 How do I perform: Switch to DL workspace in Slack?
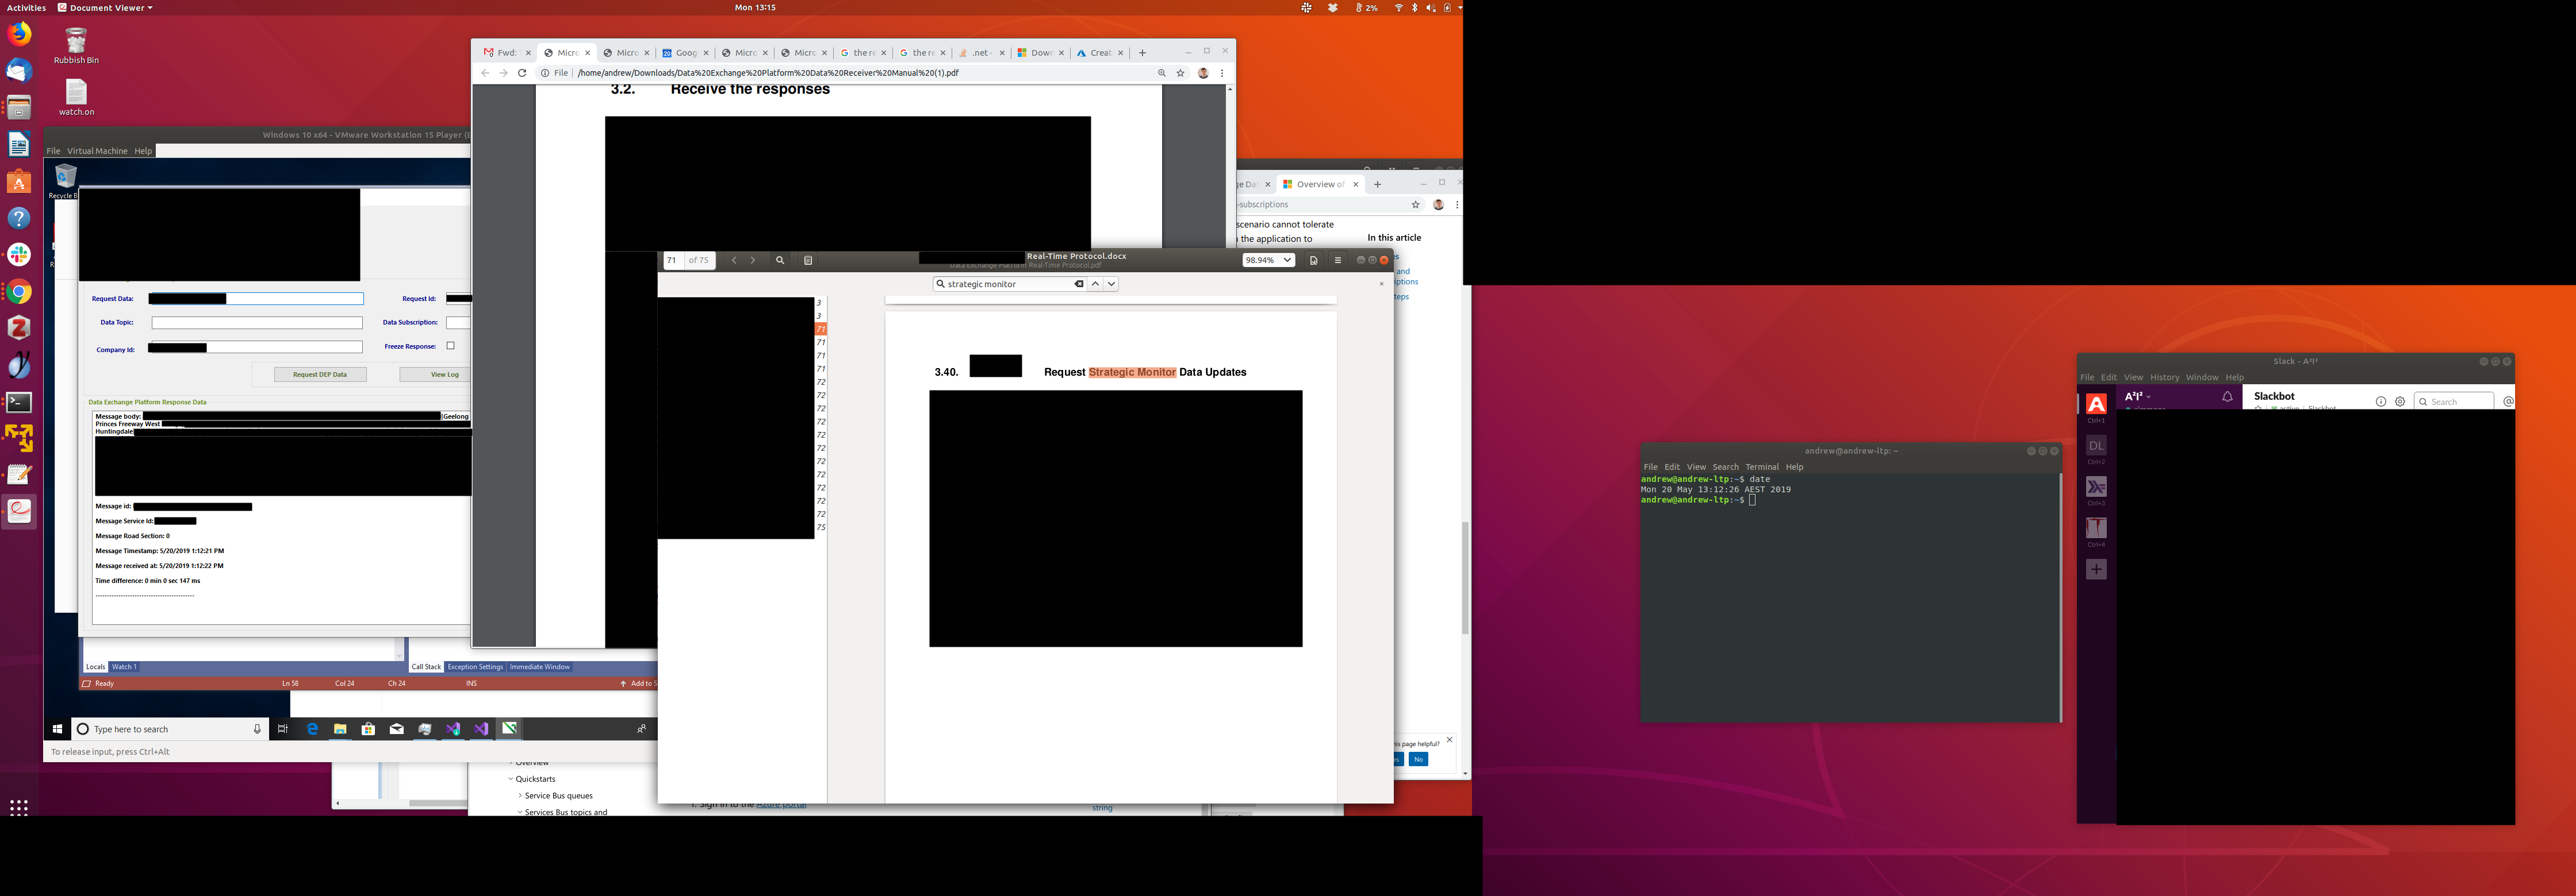[2096, 446]
